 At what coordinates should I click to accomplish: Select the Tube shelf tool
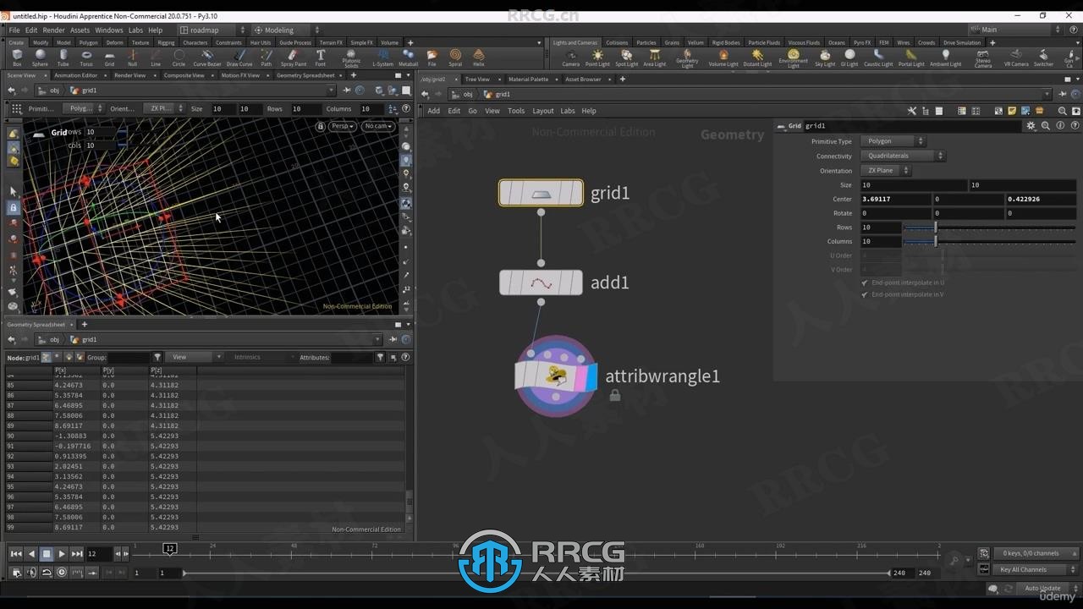tap(63, 58)
